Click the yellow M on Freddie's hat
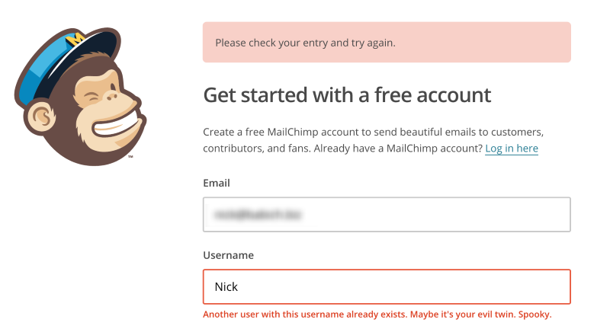This screenshot has height=329, width=610. [x=75, y=38]
